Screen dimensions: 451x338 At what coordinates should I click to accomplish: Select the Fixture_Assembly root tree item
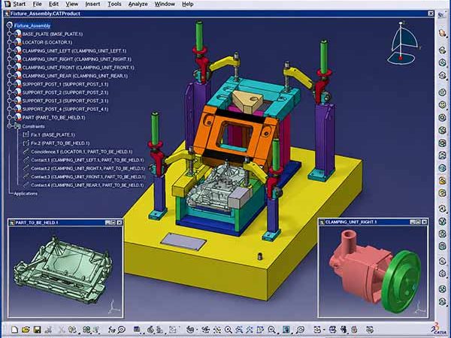point(32,26)
